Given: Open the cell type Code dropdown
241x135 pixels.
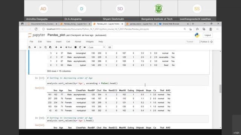Looking at the screenshot, I should (x=97, y=47).
